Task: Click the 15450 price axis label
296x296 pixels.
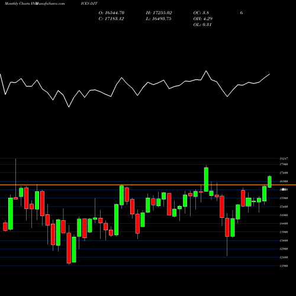Action: [x=284, y=207]
